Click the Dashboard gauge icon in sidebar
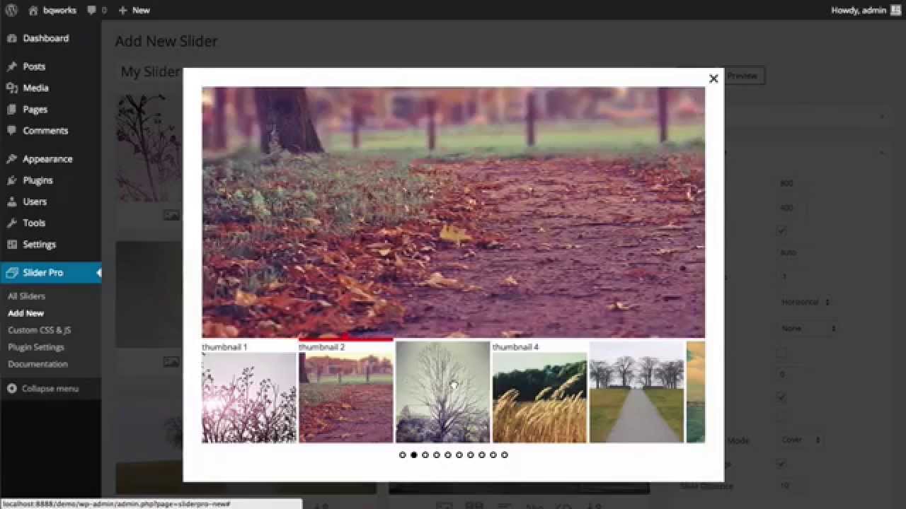 click(11, 38)
